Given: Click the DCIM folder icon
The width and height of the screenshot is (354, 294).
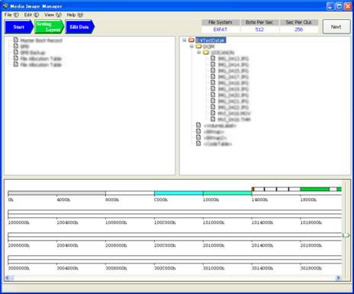Looking at the screenshot, I should click(198, 46).
